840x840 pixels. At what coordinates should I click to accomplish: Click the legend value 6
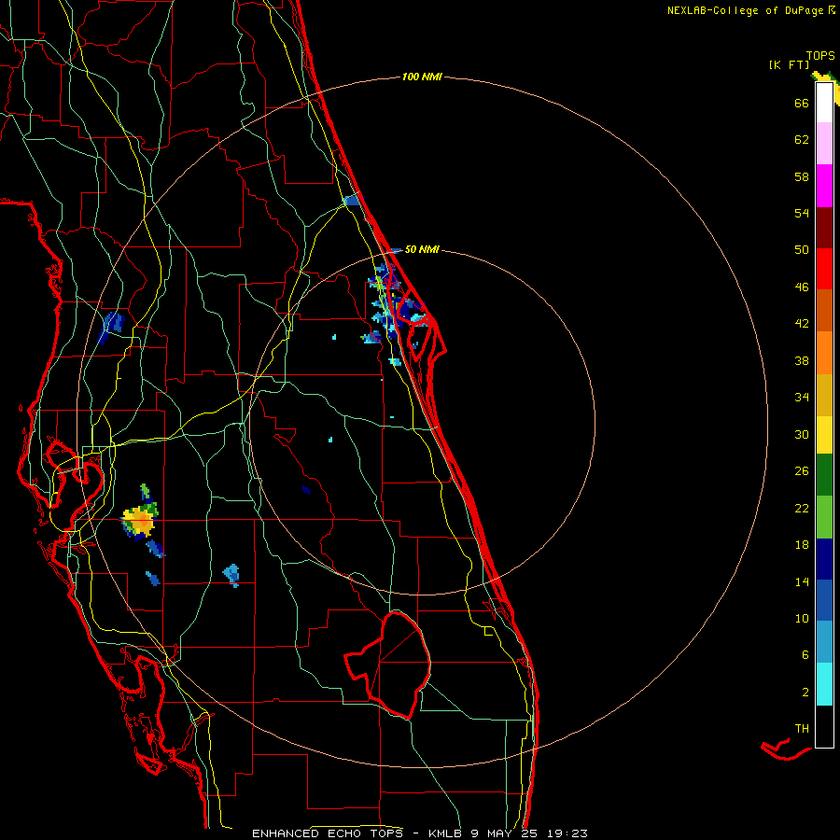[805, 655]
